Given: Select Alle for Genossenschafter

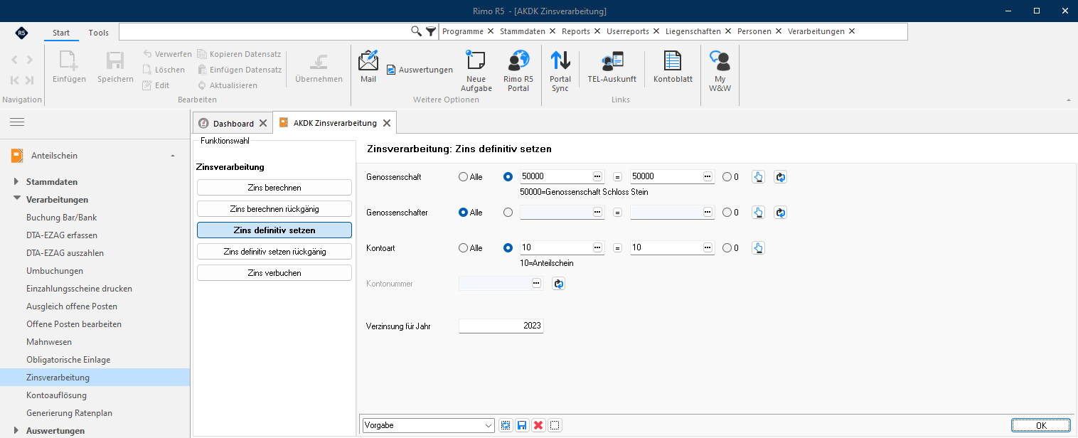Looking at the screenshot, I should (471, 212).
